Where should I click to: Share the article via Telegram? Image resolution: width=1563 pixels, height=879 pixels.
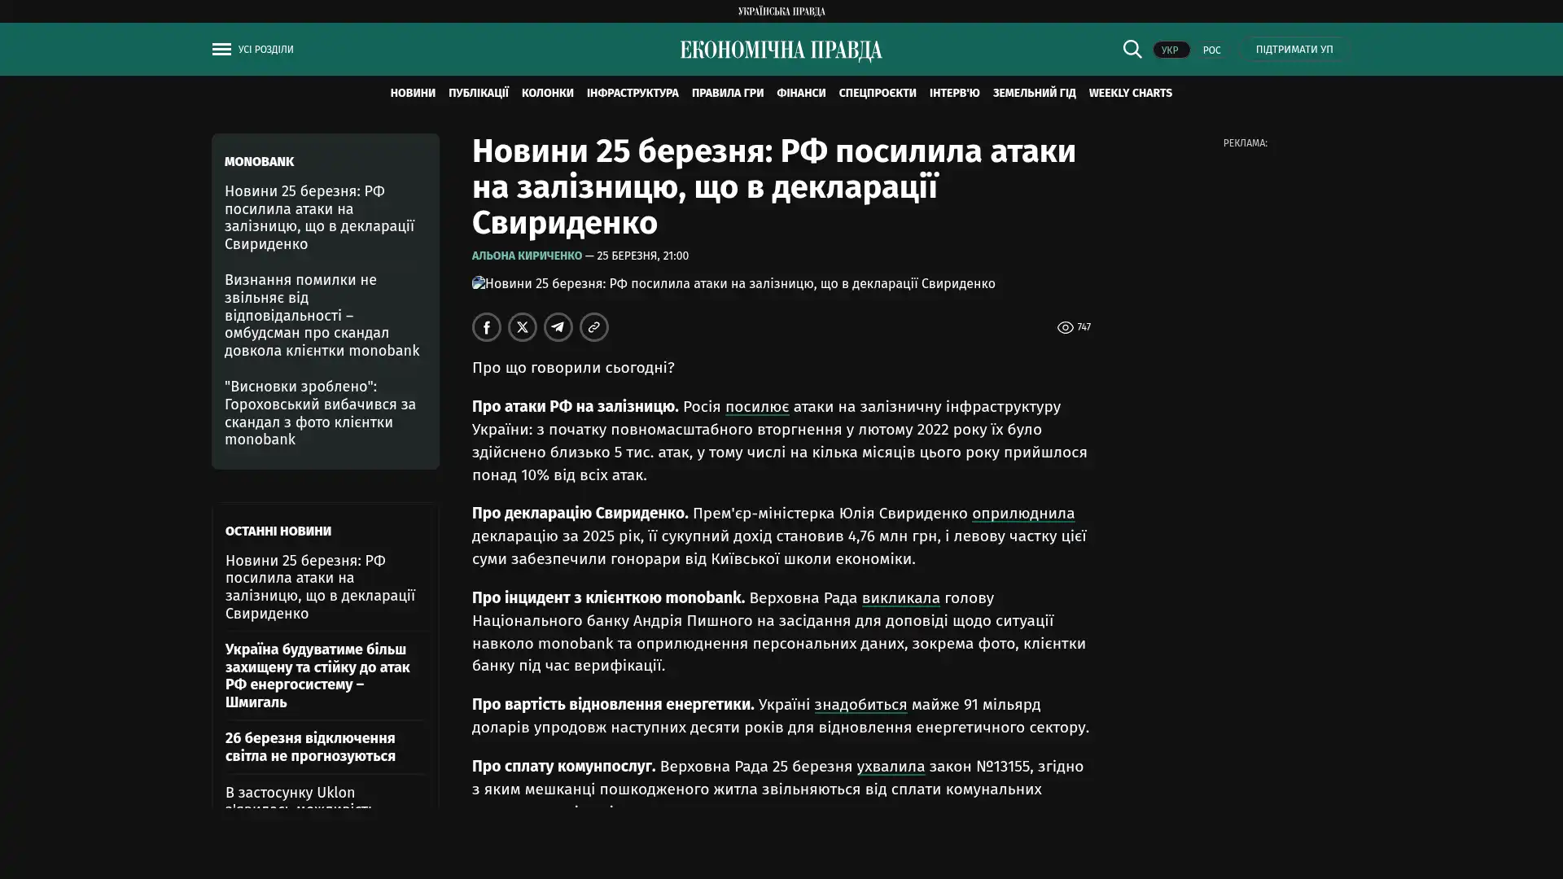(x=558, y=327)
